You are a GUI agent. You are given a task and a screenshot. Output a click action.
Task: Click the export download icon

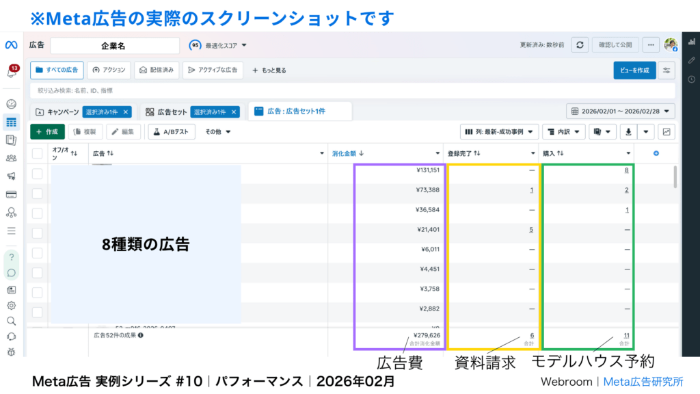628,132
